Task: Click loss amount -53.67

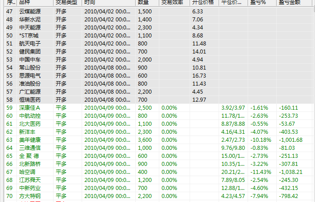Action: click(287, 124)
